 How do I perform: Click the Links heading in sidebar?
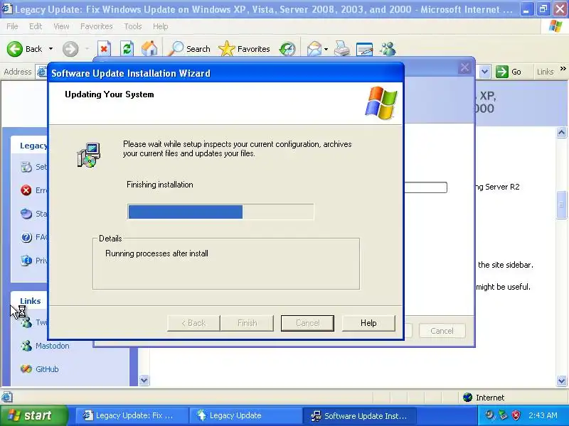(30, 301)
